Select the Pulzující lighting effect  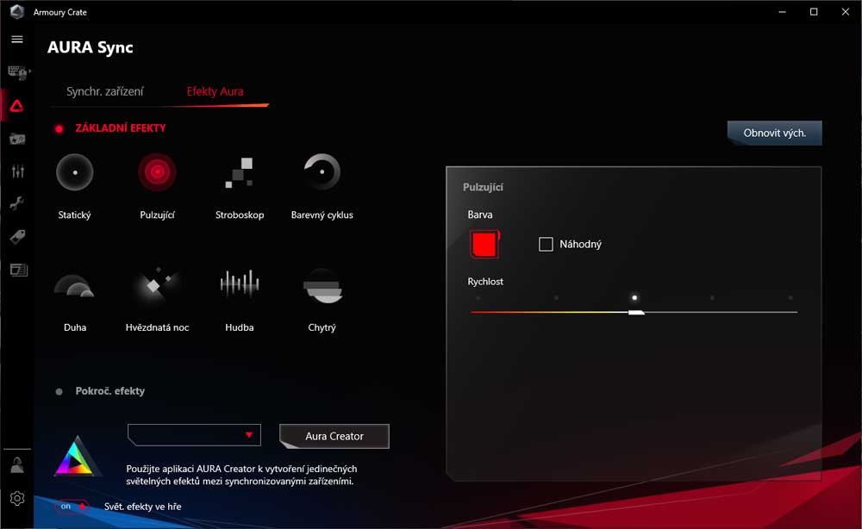tap(157, 172)
